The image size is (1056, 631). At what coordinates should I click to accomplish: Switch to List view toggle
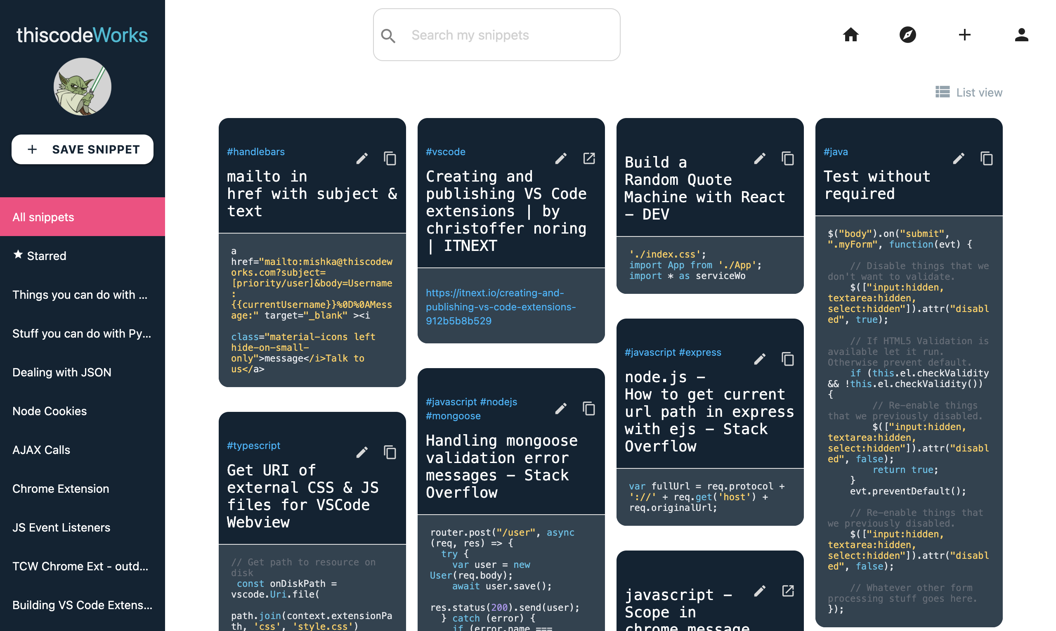[968, 92]
